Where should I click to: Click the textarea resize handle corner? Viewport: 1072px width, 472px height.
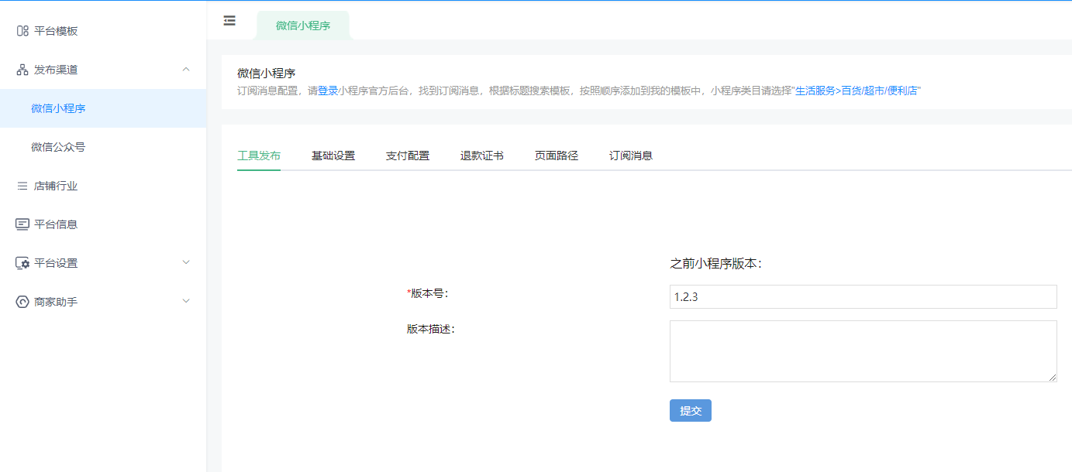(x=1053, y=378)
